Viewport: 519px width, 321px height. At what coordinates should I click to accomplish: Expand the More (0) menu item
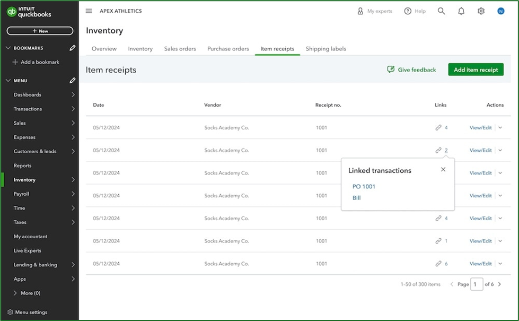15,293
